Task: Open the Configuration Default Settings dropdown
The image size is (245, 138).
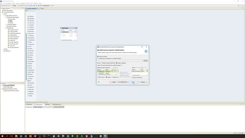Action: (42, 107)
